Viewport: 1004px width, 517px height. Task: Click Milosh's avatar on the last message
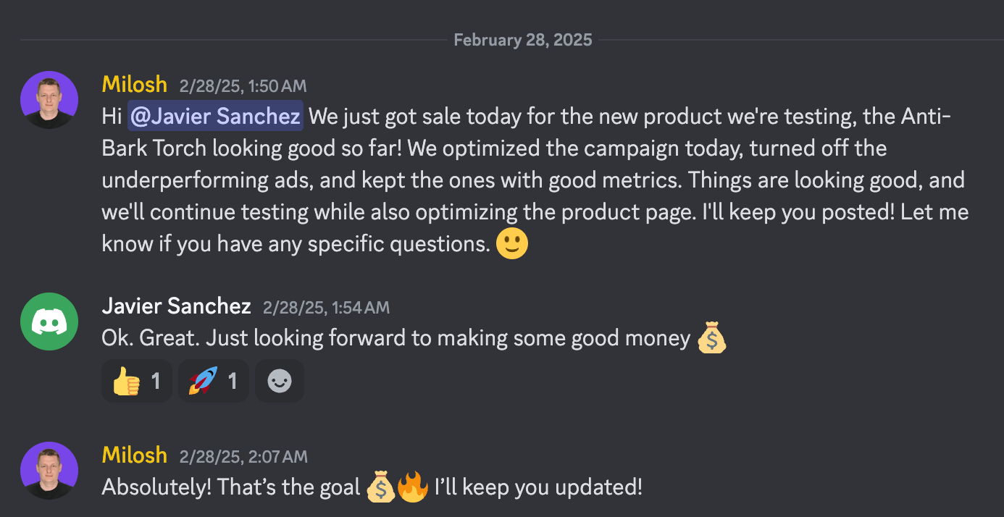click(49, 471)
